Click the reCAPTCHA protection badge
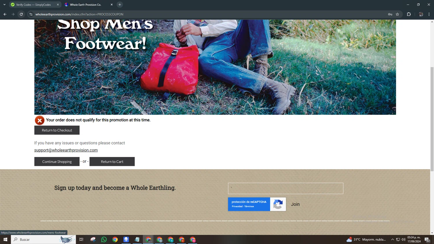 coord(257,204)
